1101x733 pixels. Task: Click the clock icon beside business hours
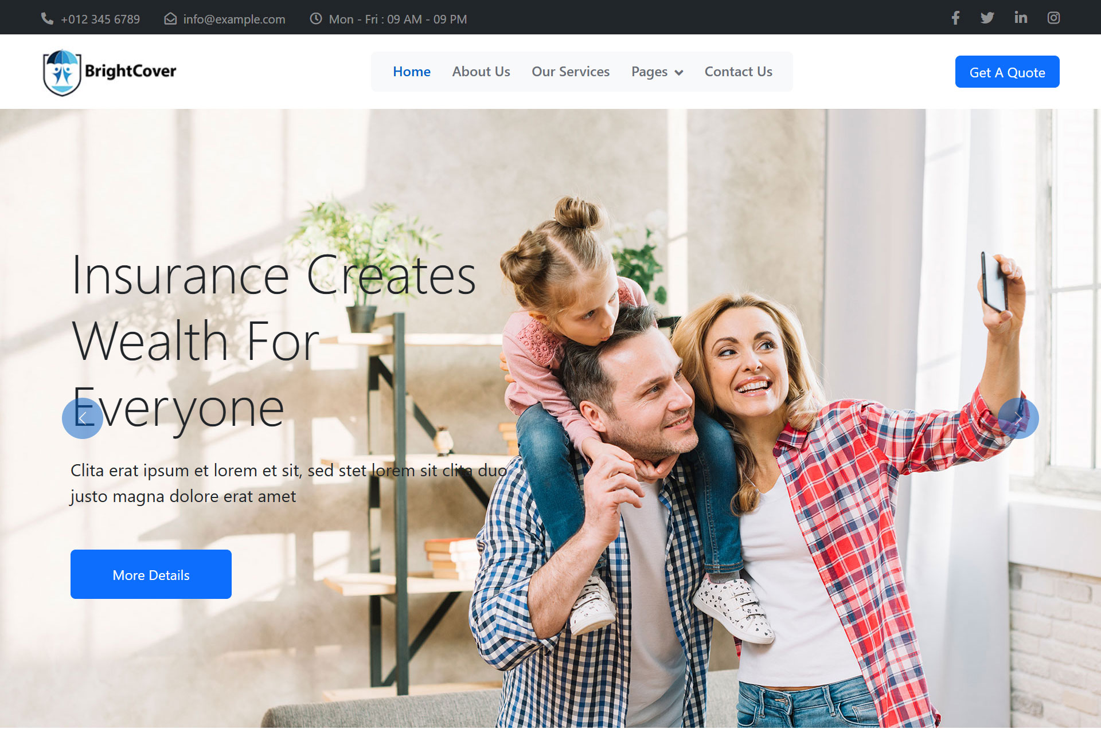click(316, 19)
